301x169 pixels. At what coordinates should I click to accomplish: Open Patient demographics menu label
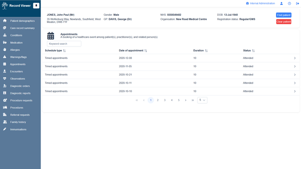click(23, 21)
